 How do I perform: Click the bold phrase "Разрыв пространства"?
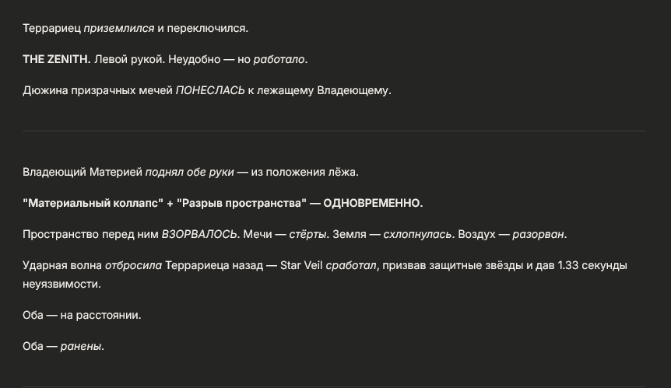point(242,203)
